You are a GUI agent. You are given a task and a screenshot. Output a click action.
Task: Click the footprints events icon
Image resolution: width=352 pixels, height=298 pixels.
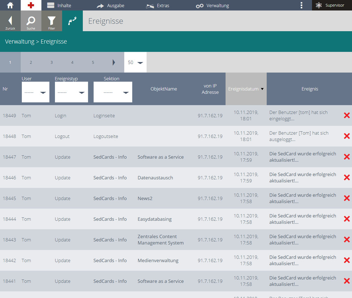pyautogui.click(x=72, y=21)
